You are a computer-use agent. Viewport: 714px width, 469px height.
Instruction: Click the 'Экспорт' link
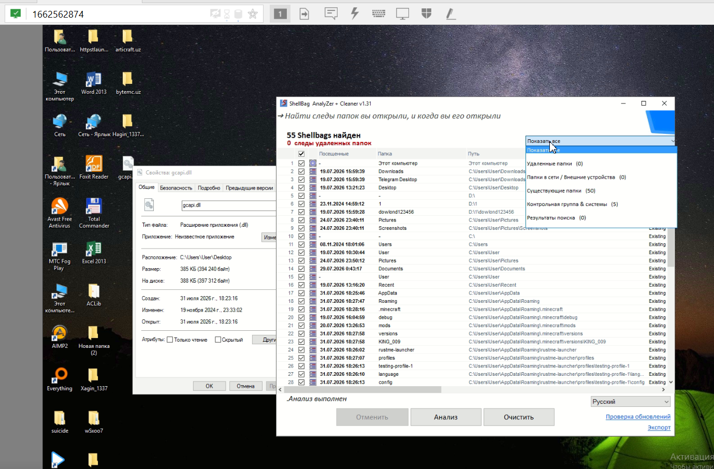[x=659, y=428]
